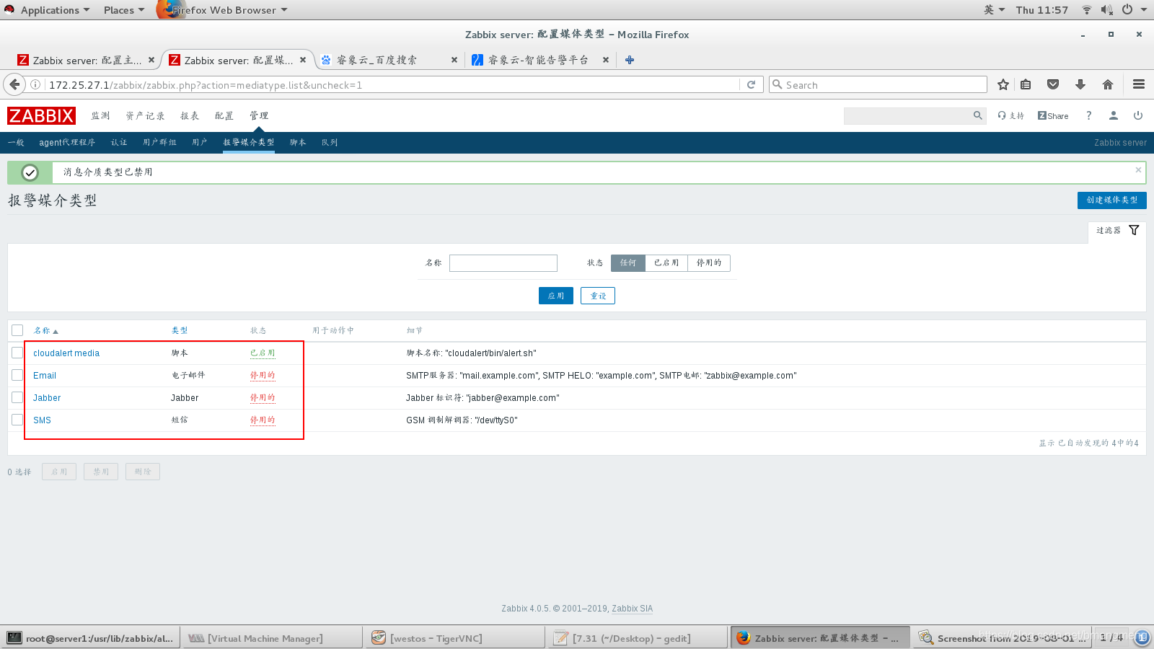The image size is (1154, 649).
Task: Close the 睿象云-智能告警平台 tab
Action: pyautogui.click(x=605, y=60)
